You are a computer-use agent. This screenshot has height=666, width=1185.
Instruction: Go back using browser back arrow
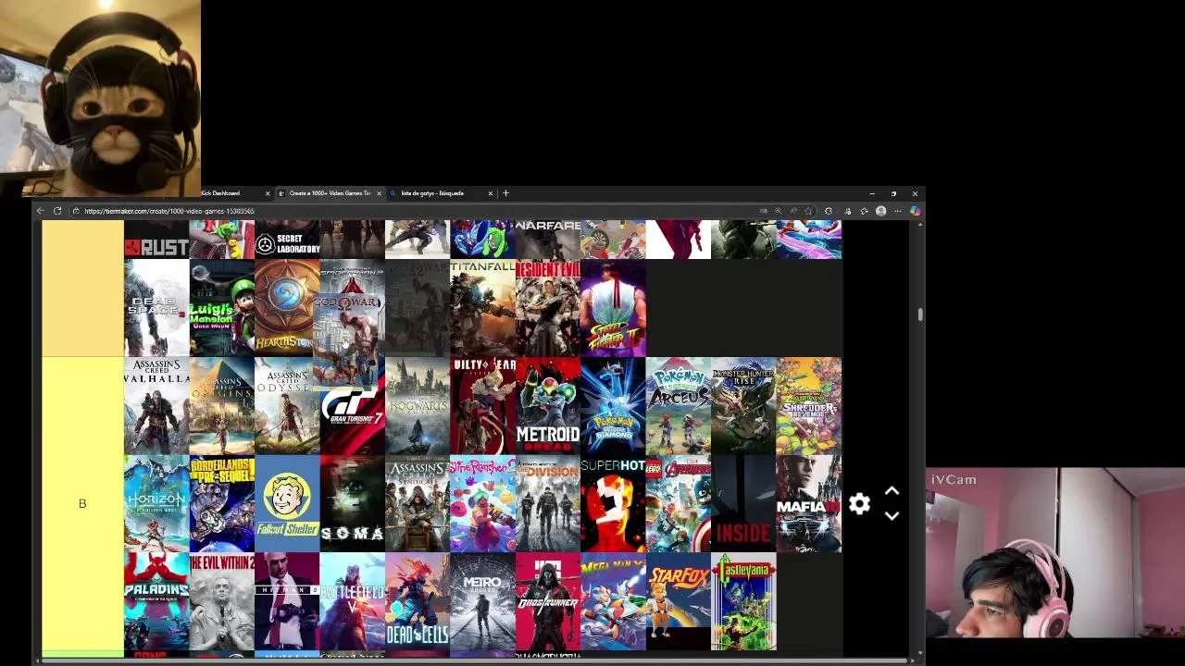[40, 211]
